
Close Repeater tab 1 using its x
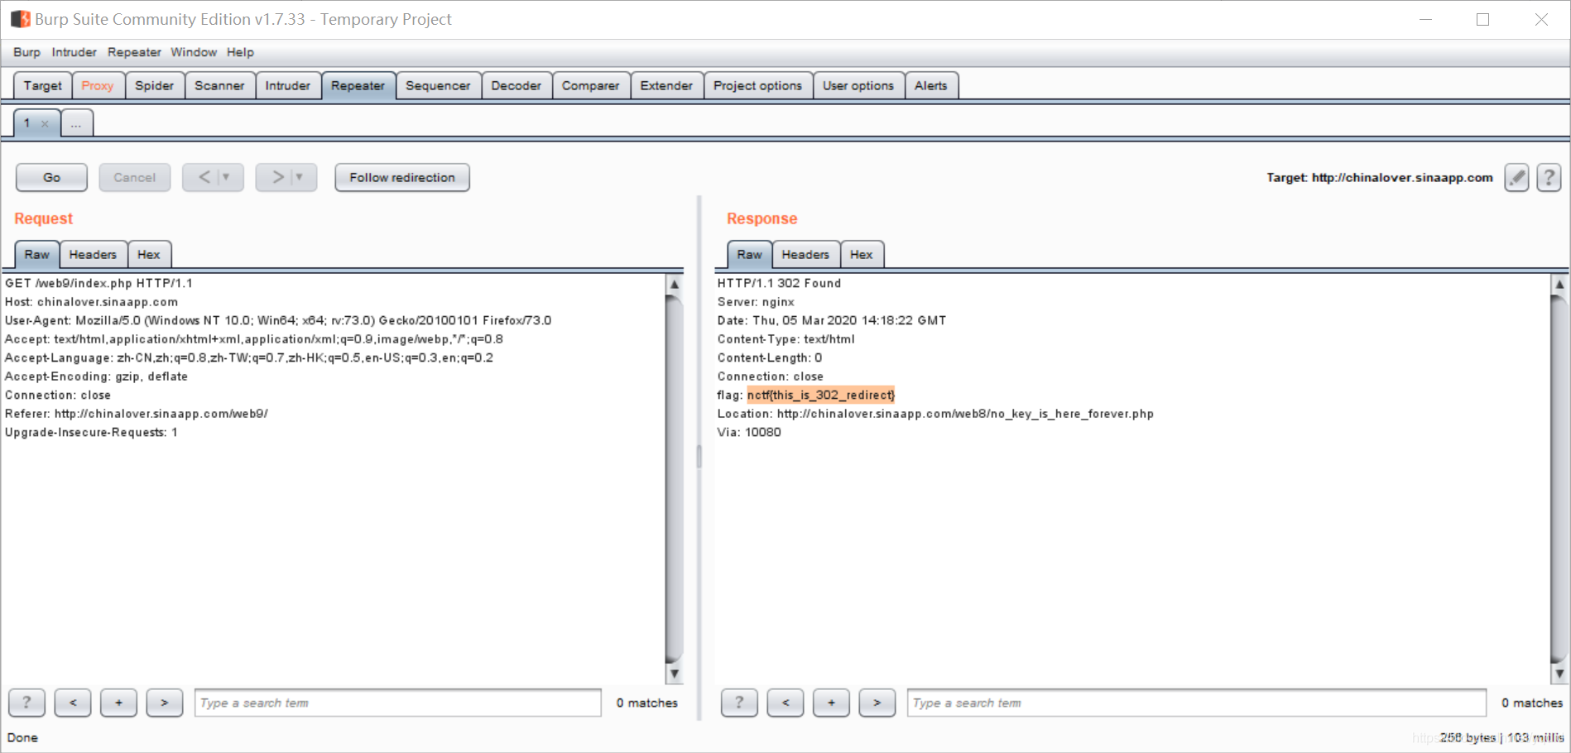pos(45,124)
